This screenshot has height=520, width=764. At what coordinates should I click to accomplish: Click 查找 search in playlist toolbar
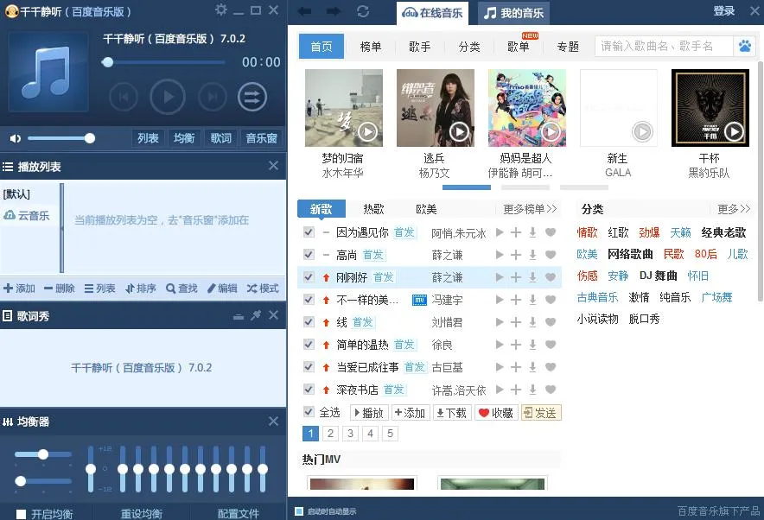tap(181, 289)
